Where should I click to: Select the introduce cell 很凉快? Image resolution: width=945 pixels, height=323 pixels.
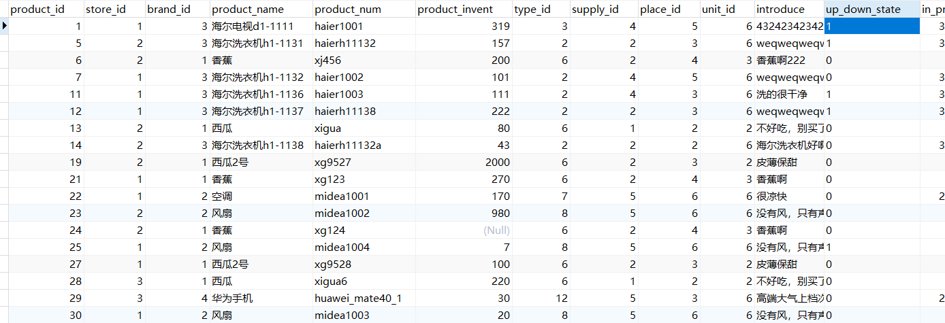coord(789,196)
